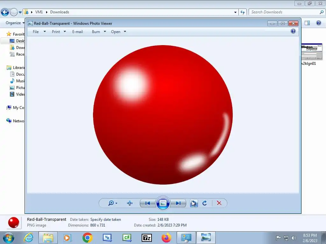The width and height of the screenshot is (326, 244).
Task: Select Desktop in the navigation pane
Action: coord(17,41)
